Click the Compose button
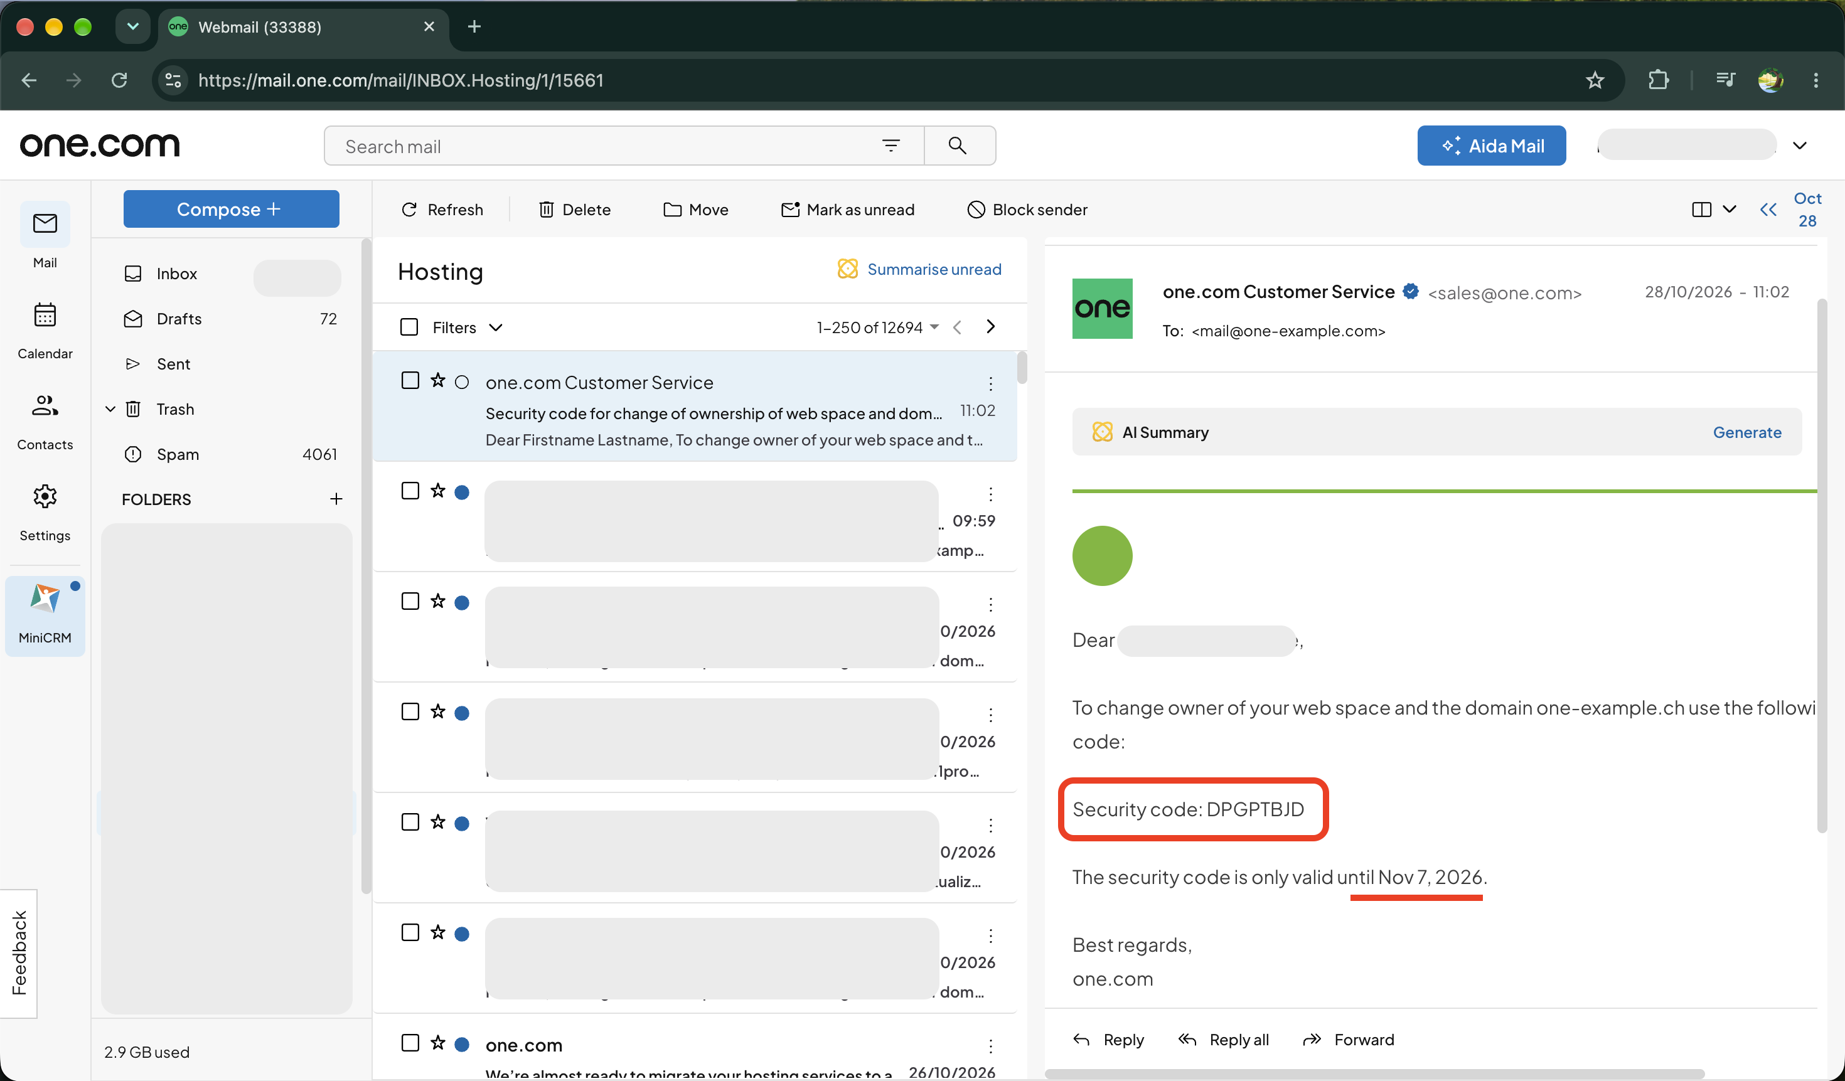Screen dimensions: 1845x1081 [x=232, y=210]
